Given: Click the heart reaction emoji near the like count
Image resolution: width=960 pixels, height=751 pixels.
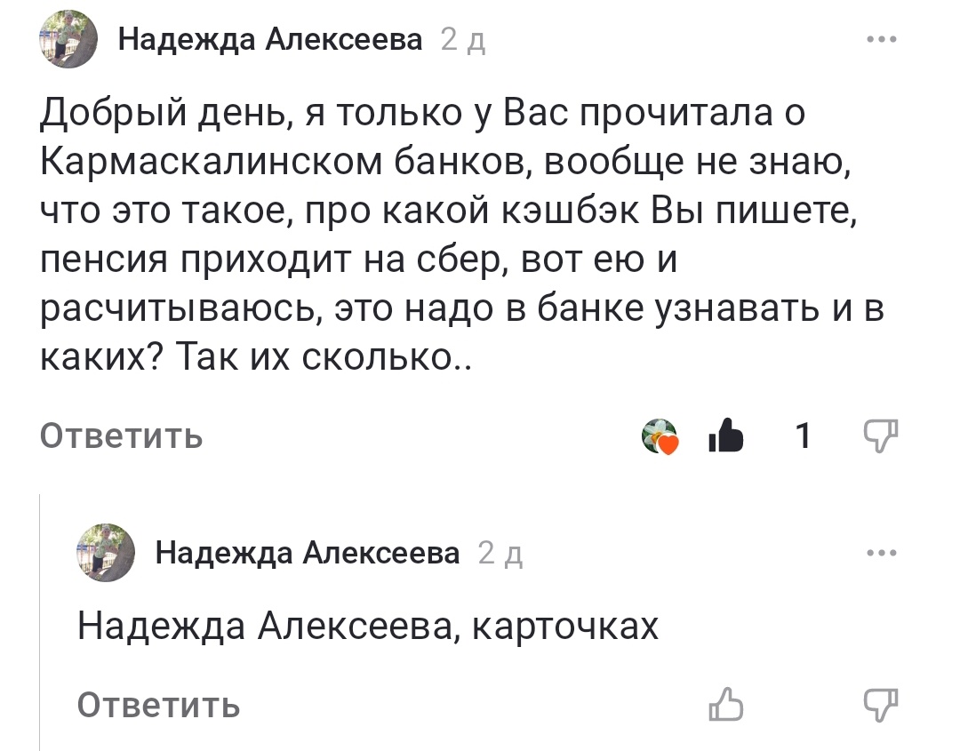Looking at the screenshot, I should click(659, 435).
